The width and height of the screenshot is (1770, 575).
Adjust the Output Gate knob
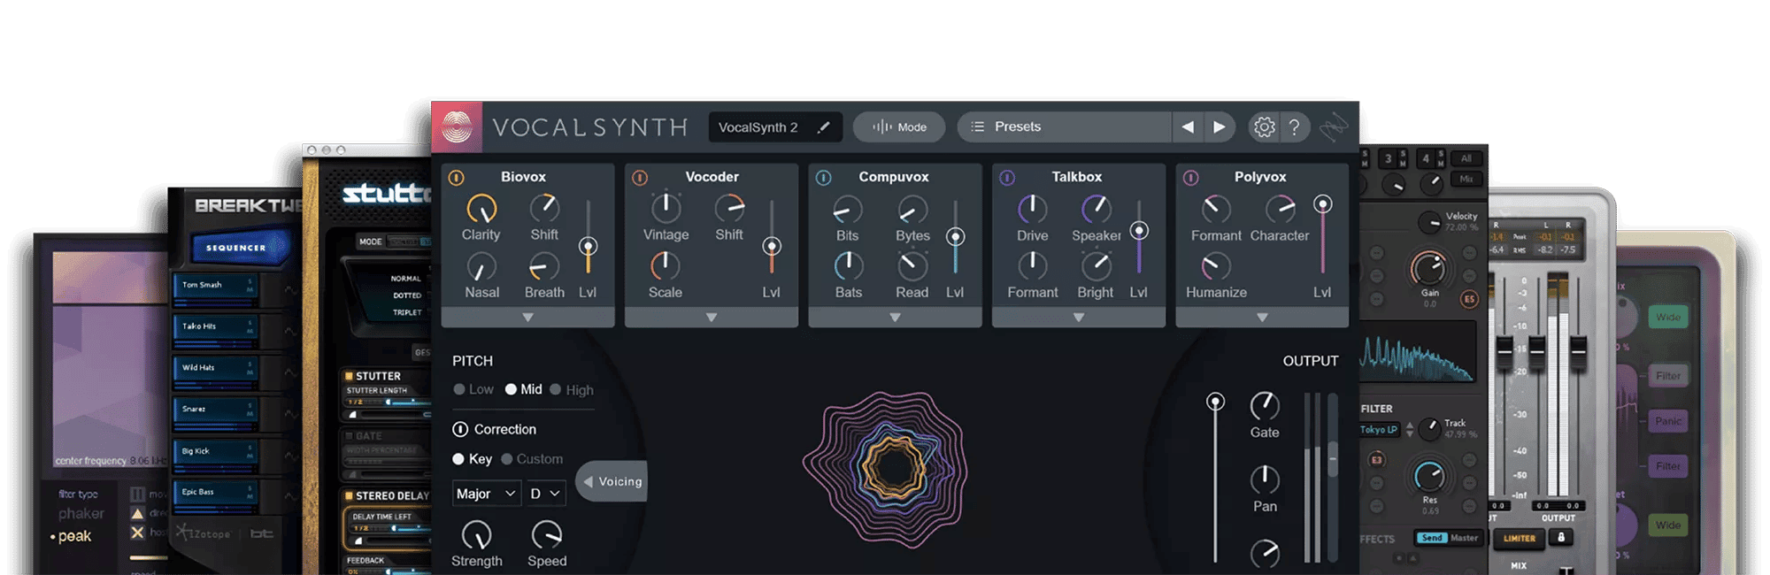pos(1265,406)
